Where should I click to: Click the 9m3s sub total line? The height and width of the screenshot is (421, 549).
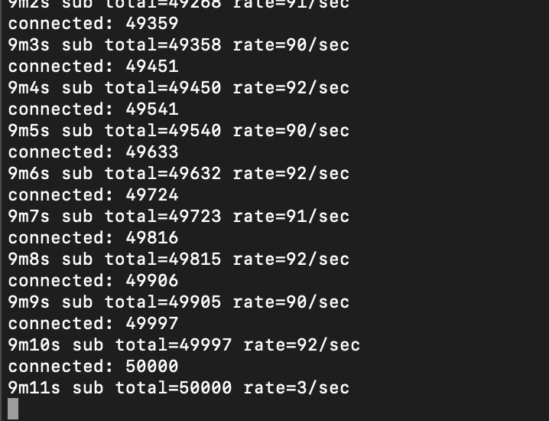point(179,45)
